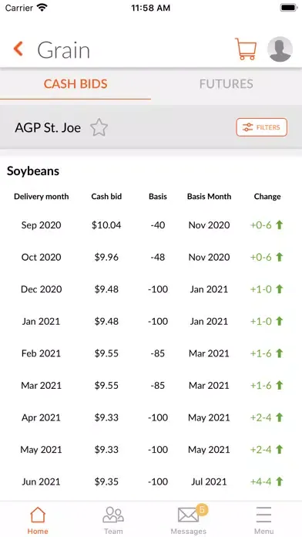The width and height of the screenshot is (302, 537).
Task: Tap the up arrow for Dec 2020
Action: tap(280, 289)
